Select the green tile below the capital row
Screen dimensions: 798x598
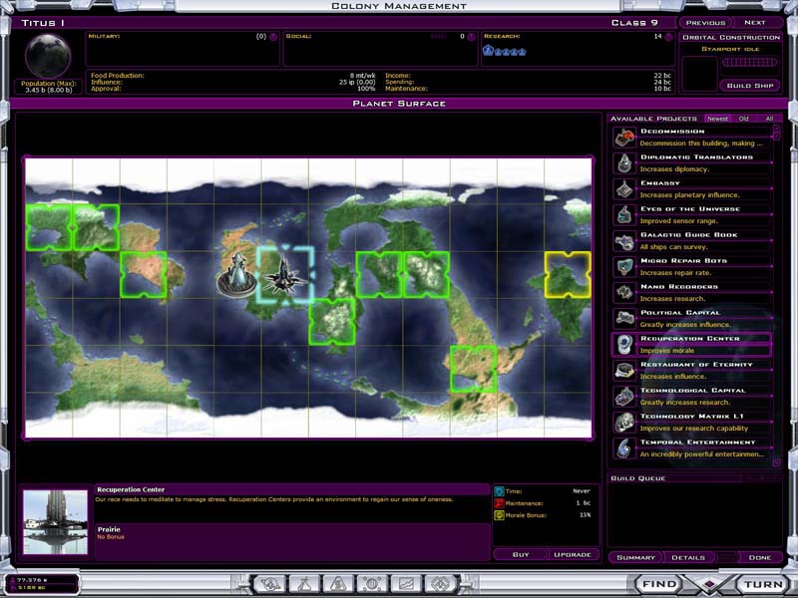332,322
